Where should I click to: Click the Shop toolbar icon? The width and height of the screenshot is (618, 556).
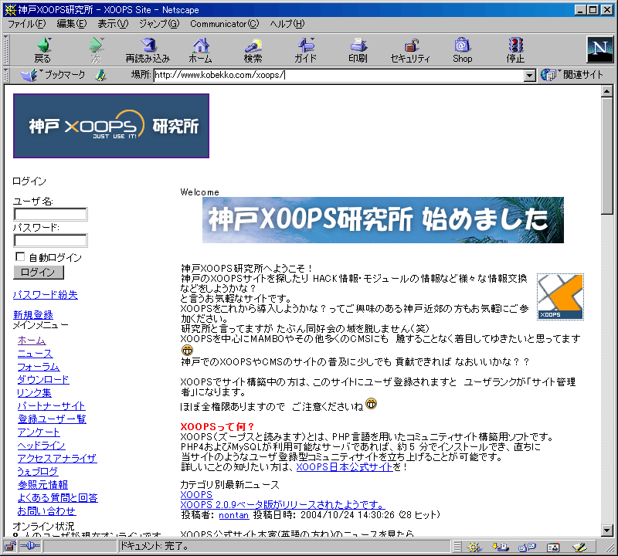pyautogui.click(x=462, y=50)
